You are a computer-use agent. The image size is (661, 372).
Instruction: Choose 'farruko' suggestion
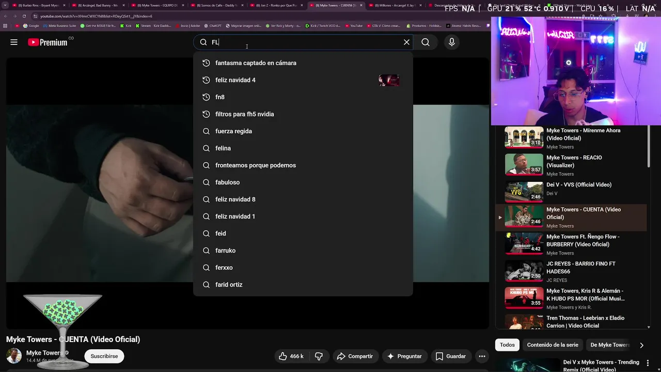click(x=303, y=251)
